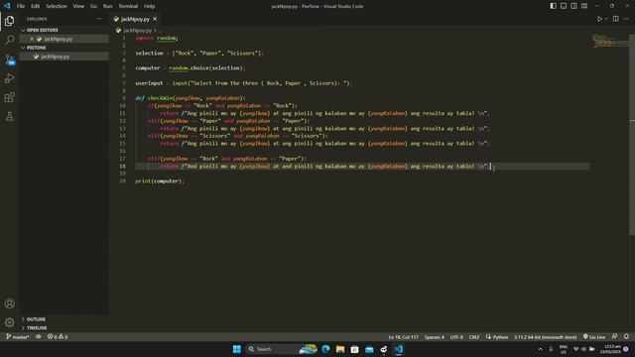Click the eye icon in status bar
Screen dimensions: 635x357
[39, 337]
